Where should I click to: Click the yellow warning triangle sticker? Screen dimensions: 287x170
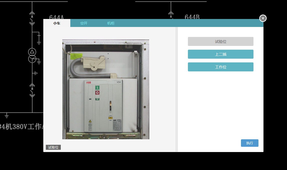[x=90, y=121]
